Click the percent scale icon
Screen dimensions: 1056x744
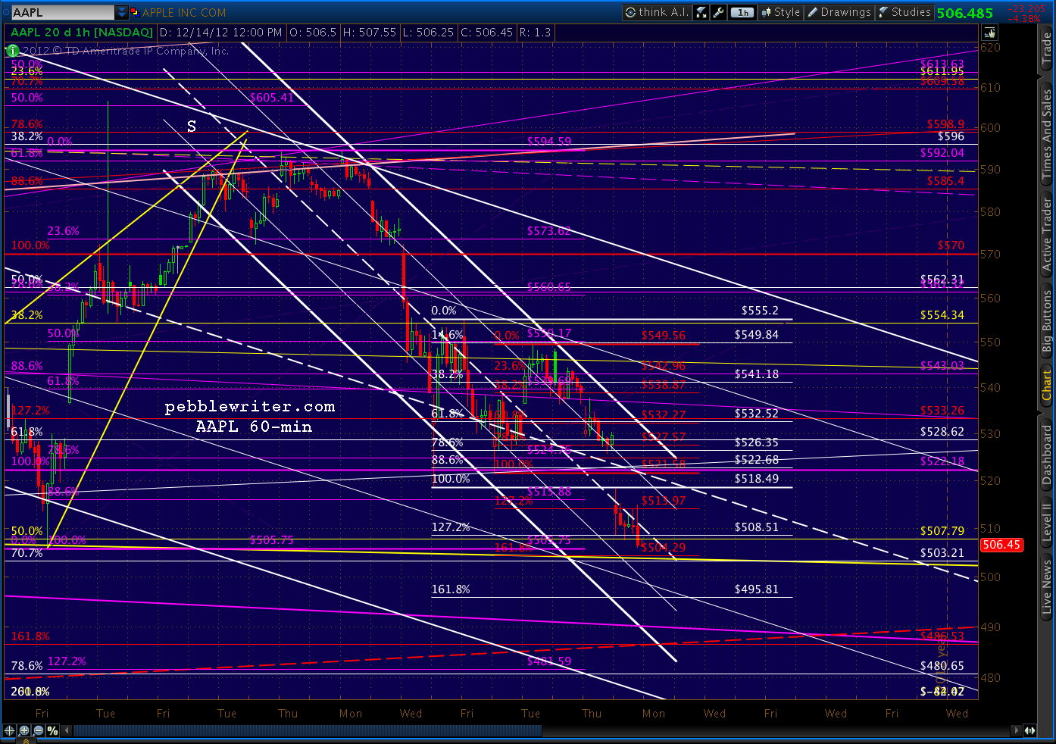point(52,730)
